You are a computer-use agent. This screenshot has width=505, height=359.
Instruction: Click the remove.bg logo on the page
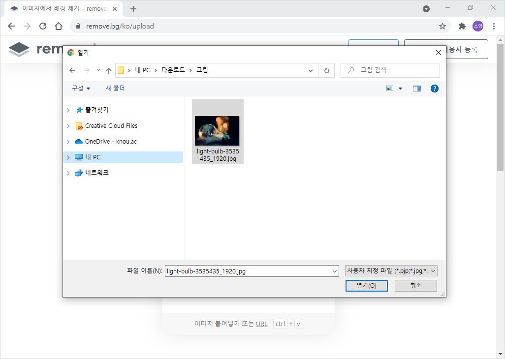pyautogui.click(x=35, y=49)
